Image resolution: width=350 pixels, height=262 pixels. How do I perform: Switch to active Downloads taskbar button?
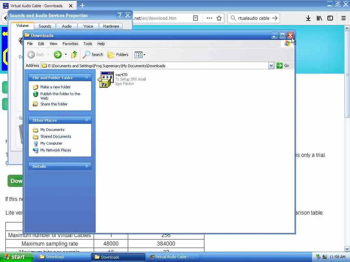point(118,257)
